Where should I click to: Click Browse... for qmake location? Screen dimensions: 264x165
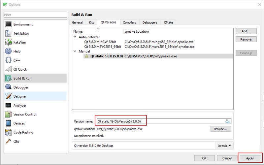coord(220,129)
